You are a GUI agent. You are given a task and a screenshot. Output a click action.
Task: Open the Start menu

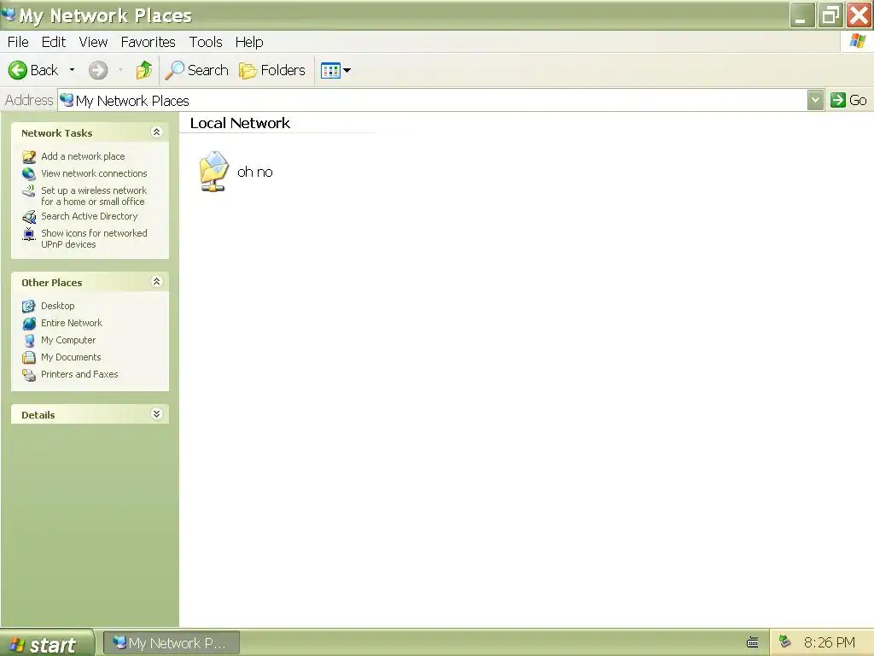[x=47, y=643]
